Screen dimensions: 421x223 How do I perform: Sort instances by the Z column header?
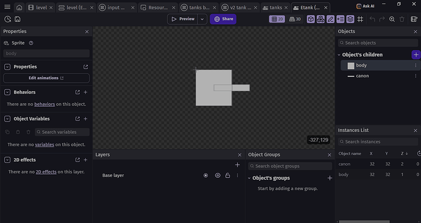(x=404, y=153)
